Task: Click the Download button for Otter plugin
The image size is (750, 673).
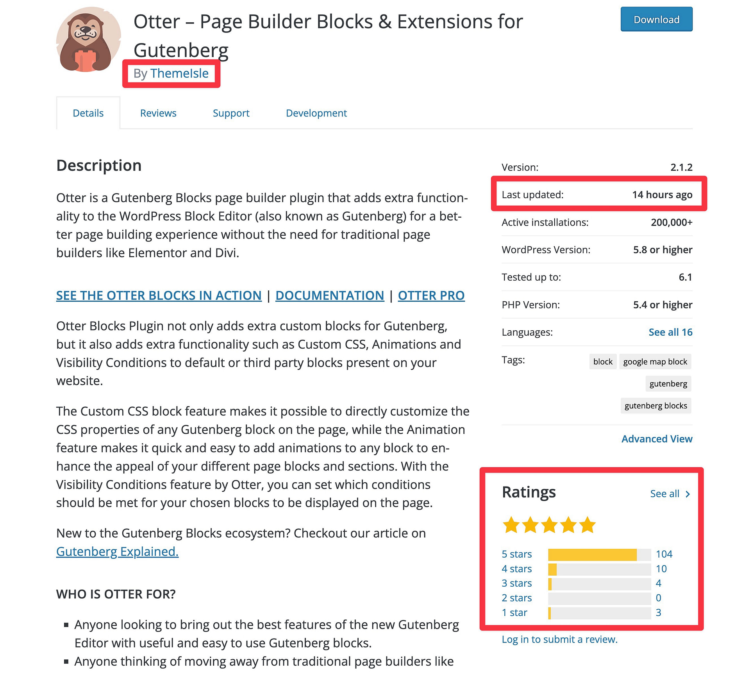Action: point(657,19)
